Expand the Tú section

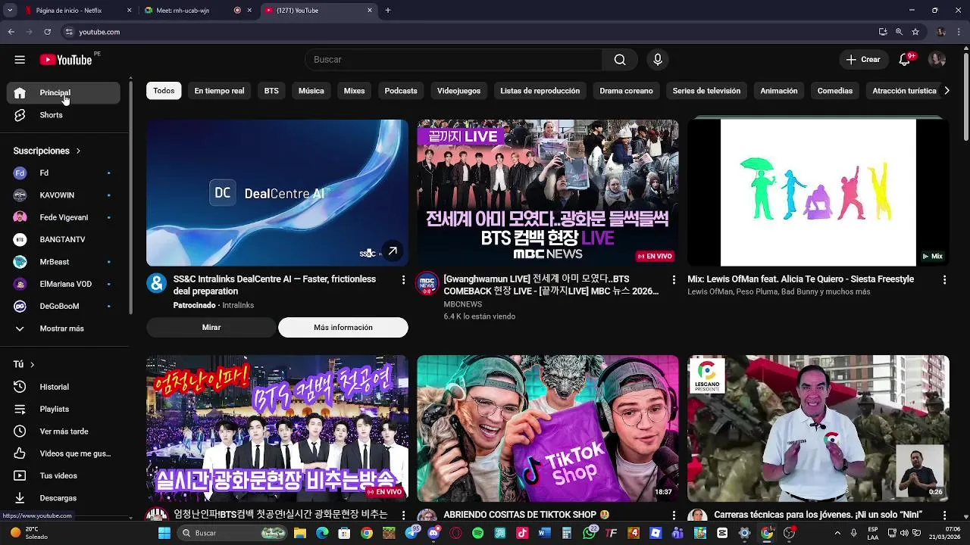coord(24,364)
